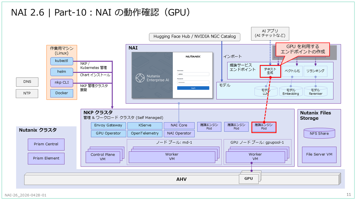Select the helm box
The height and width of the screenshot is (200, 356).
click(x=62, y=72)
